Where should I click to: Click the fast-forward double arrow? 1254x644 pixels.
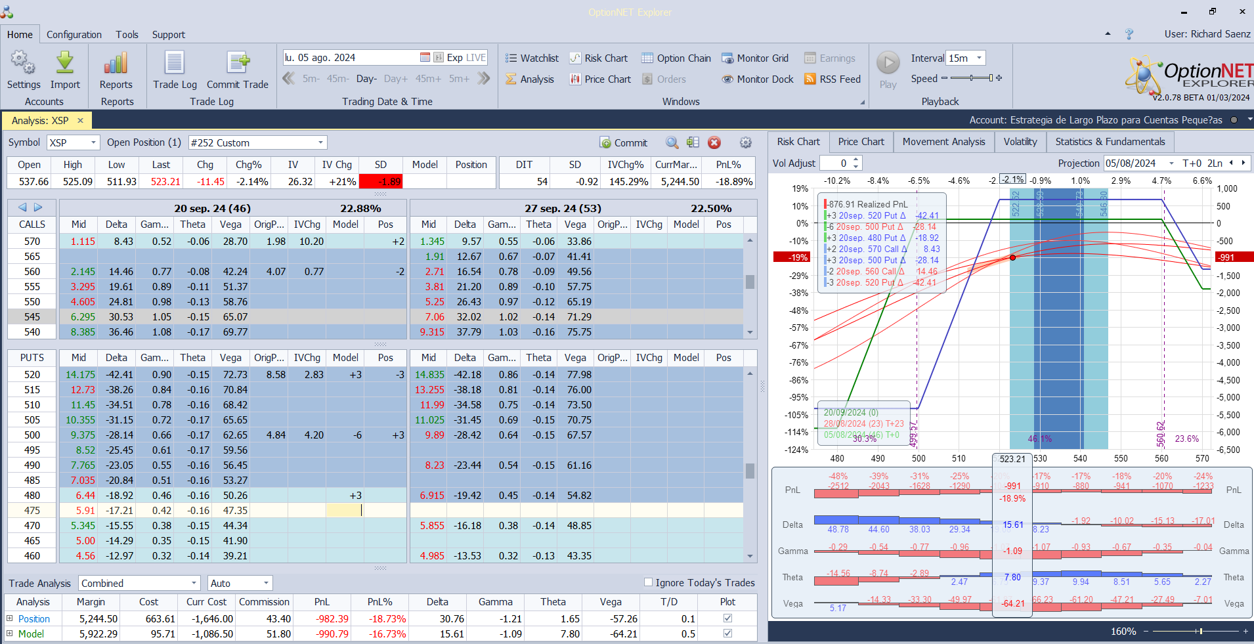[x=484, y=79]
